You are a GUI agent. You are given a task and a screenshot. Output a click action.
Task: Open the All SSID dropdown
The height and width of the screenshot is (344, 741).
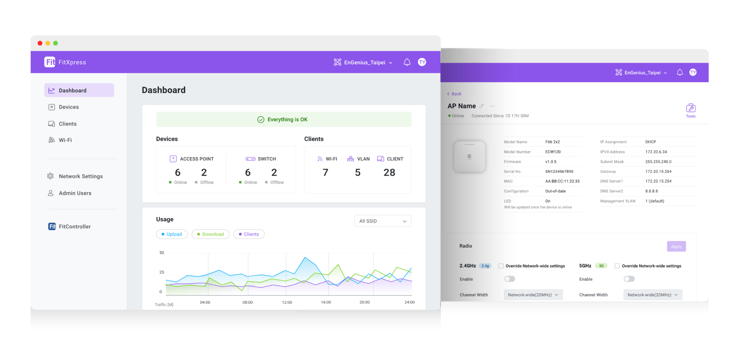[382, 221]
